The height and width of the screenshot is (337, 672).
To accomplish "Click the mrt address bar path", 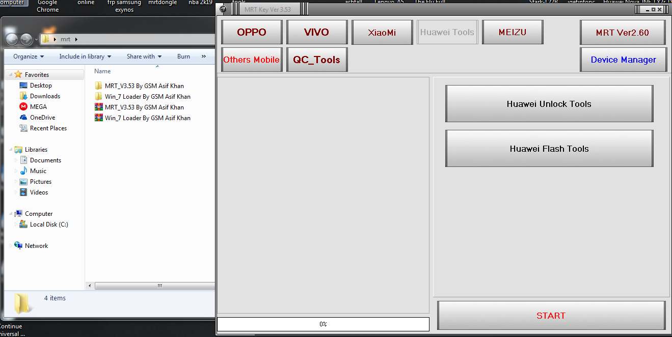I will (x=65, y=39).
